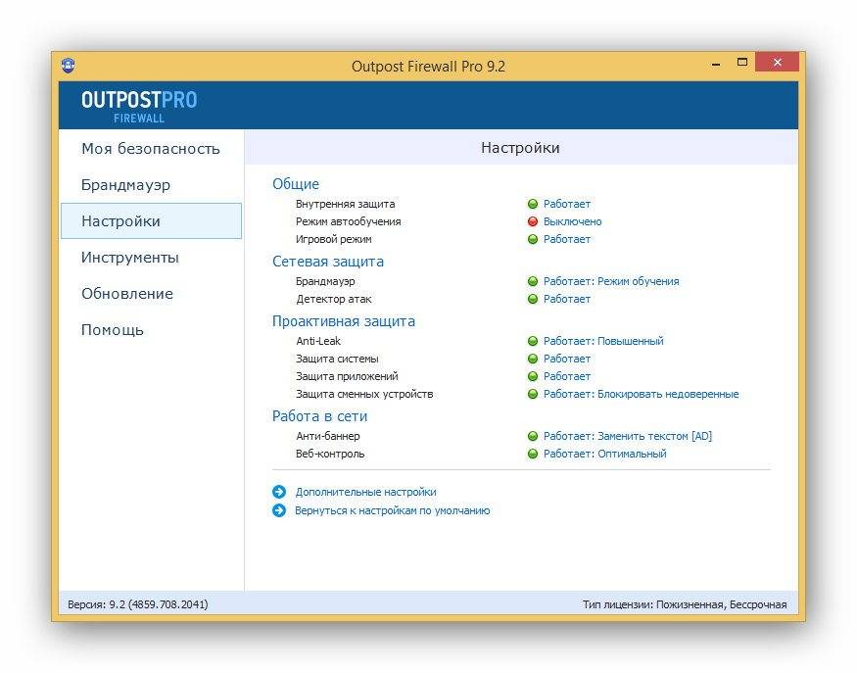Viewport: 857px width, 673px height.
Task: Click the Внутренняя защита label
Action: point(345,204)
